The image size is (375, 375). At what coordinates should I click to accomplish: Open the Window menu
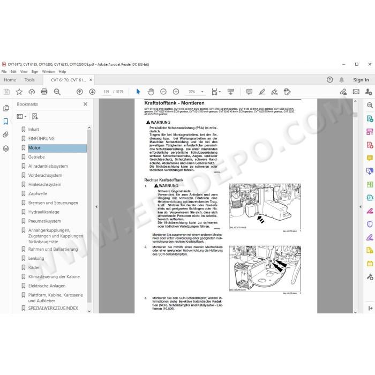coord(48,71)
